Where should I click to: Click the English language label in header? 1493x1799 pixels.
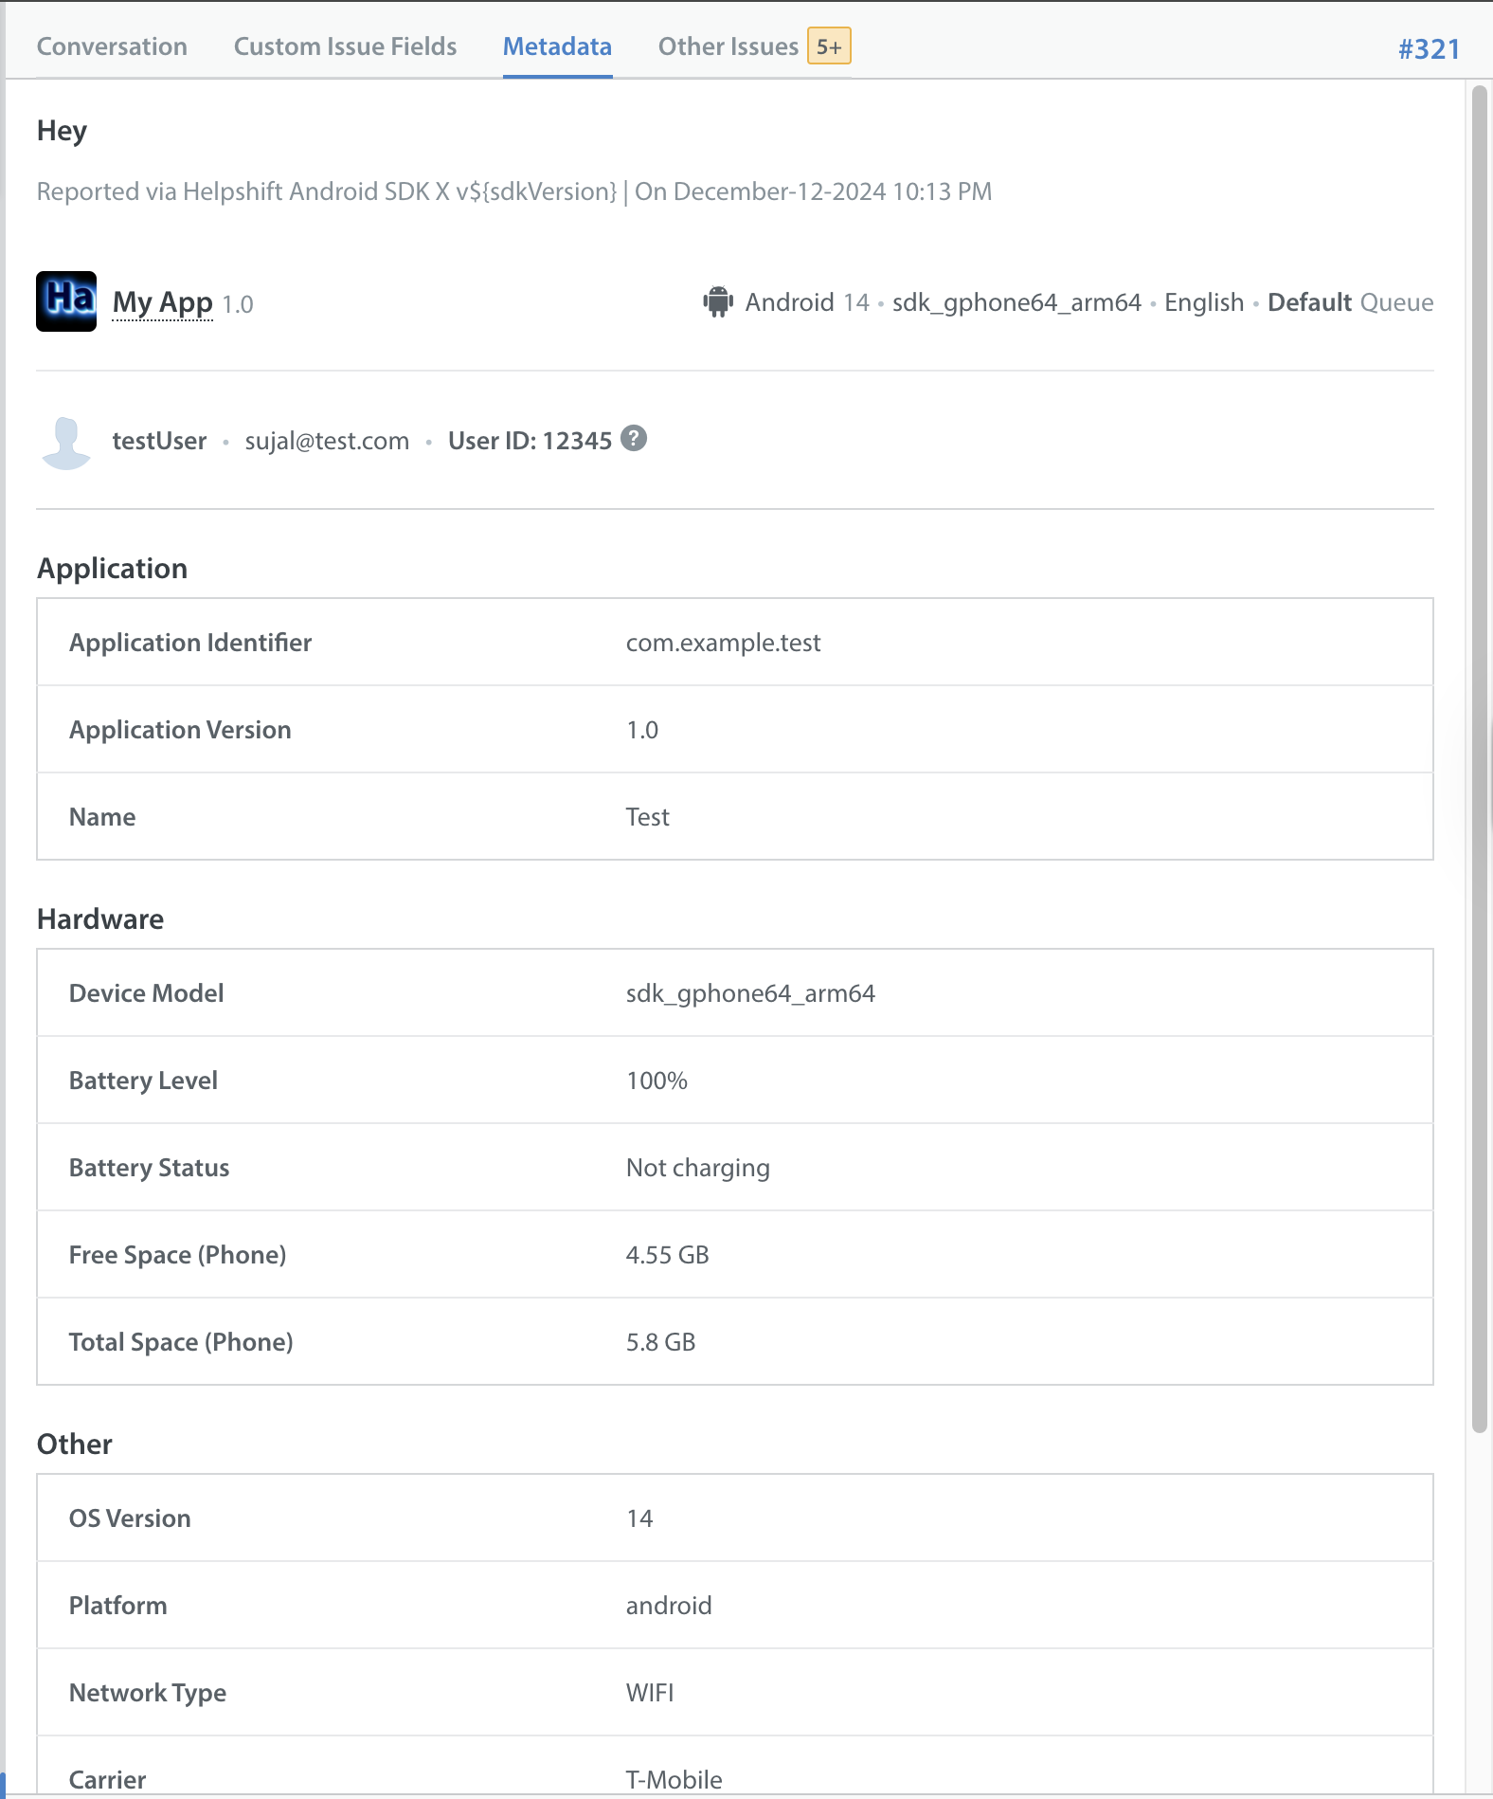point(1204,302)
